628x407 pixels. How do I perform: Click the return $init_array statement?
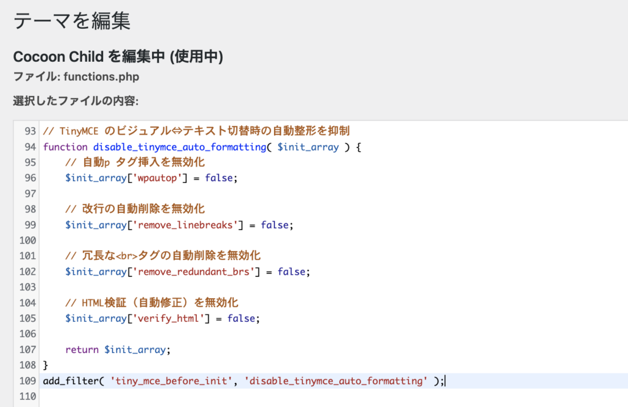pos(117,349)
